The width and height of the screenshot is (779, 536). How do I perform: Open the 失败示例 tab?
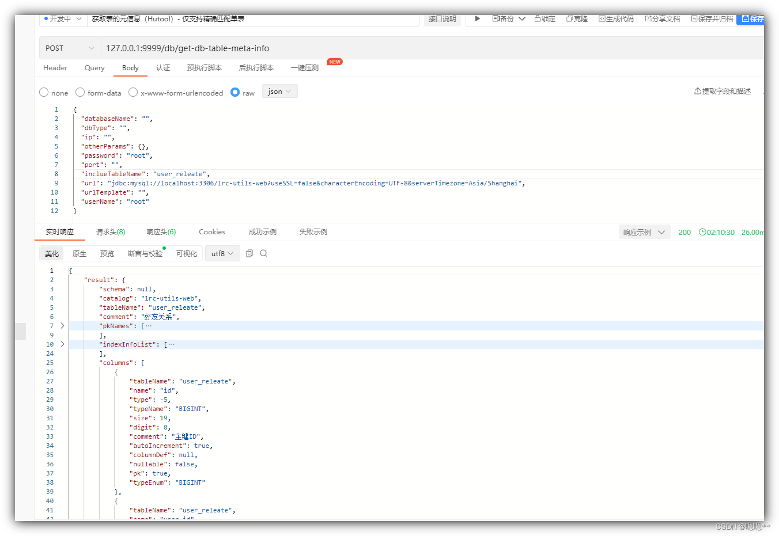[313, 232]
